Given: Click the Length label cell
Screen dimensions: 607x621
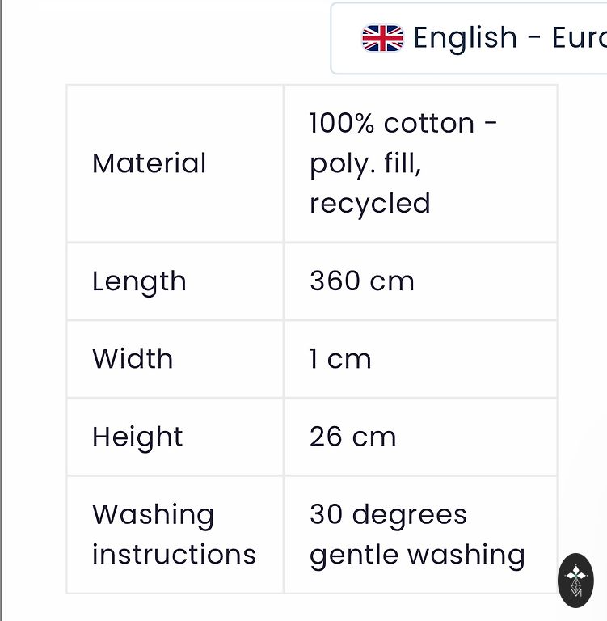Looking at the screenshot, I should 139,281.
